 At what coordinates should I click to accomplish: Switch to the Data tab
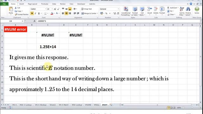[x=54, y=4]
